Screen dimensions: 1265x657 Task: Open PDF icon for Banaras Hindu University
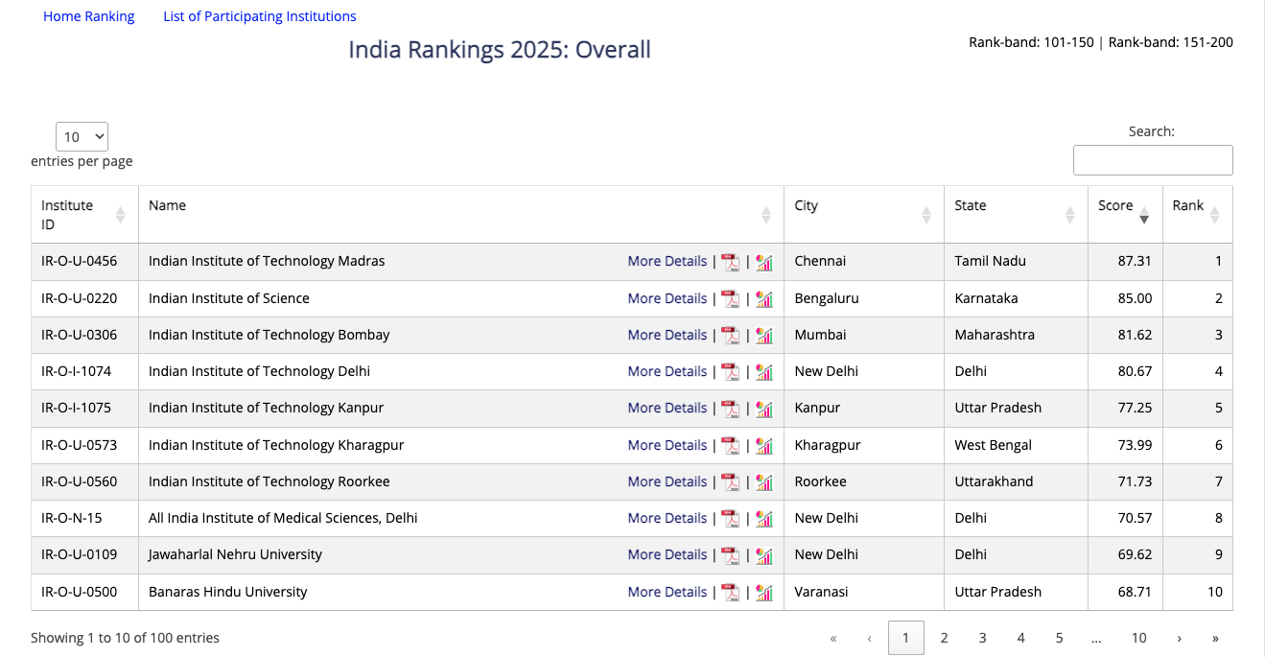[731, 592]
